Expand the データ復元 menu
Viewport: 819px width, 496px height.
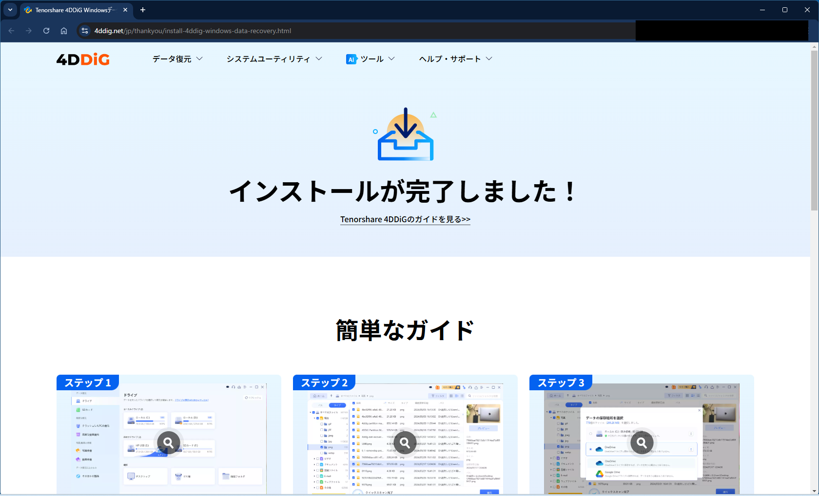(177, 59)
